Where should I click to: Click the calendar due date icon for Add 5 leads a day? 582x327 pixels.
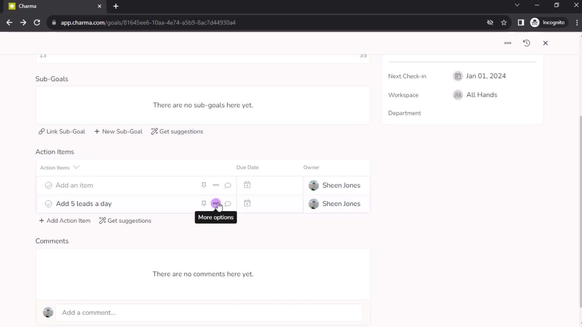pyautogui.click(x=247, y=204)
